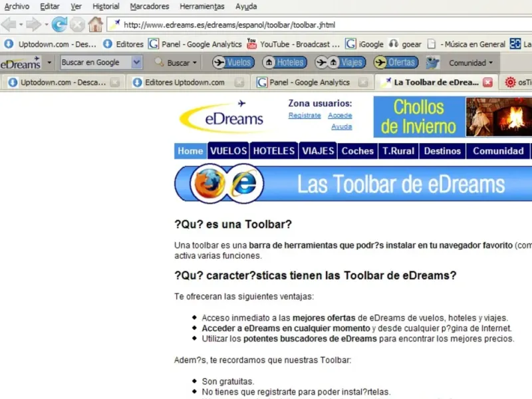532x399 pixels.
Task: Select the Home navigation tab
Action: [x=190, y=151]
